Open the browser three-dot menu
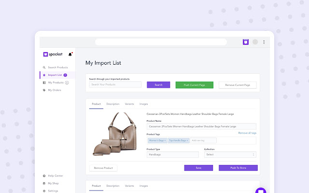The image size is (309, 193). click(264, 42)
